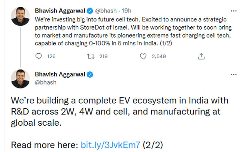Screen dimensions: 244x152
Task: Click verified badge in first tweet header
Action: 90,11
